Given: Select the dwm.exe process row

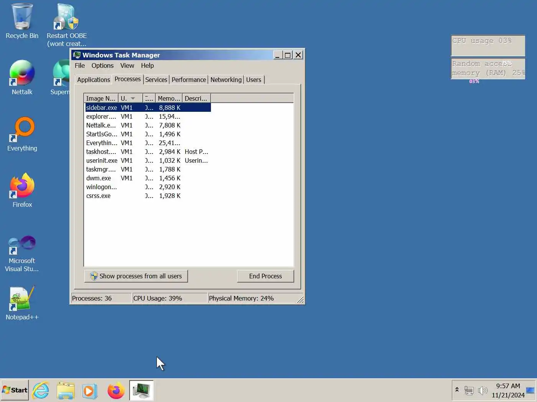Looking at the screenshot, I should pyautogui.click(x=148, y=178).
